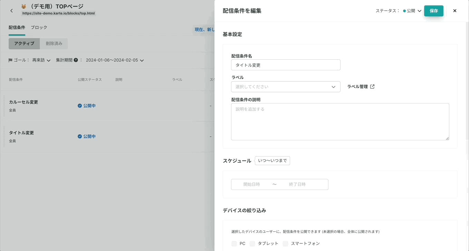Switch to the 配信条件 tab
The height and width of the screenshot is (251, 469).
pyautogui.click(x=17, y=28)
